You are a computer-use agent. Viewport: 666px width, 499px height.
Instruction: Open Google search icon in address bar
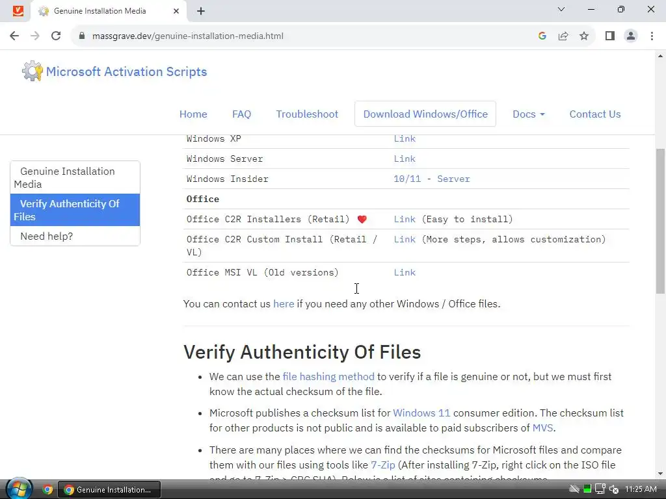(x=542, y=36)
